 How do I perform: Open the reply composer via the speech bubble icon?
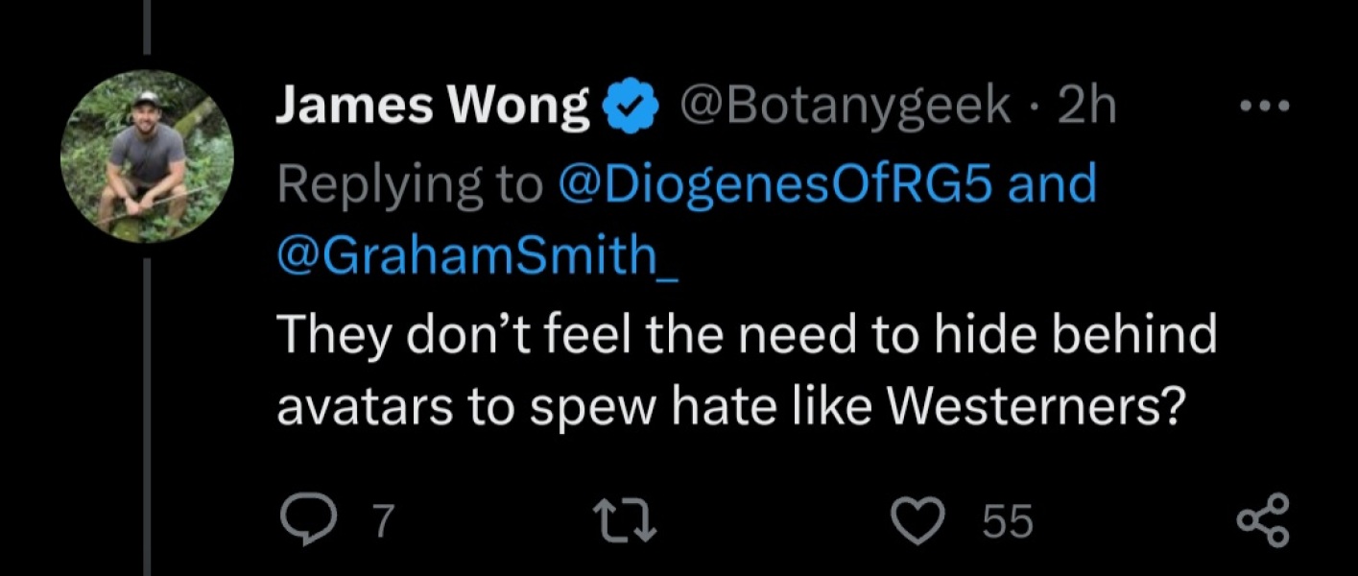309,518
